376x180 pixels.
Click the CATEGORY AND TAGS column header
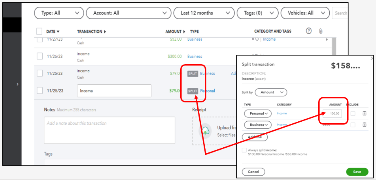(x=273, y=32)
